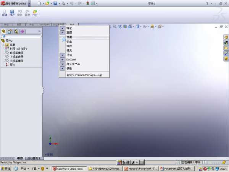
Task: Click the feature tree filter field
Action: click(22, 36)
